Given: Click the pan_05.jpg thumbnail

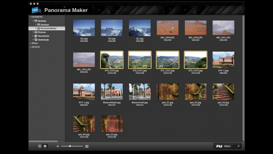Looking at the screenshot, I should (x=112, y=124).
